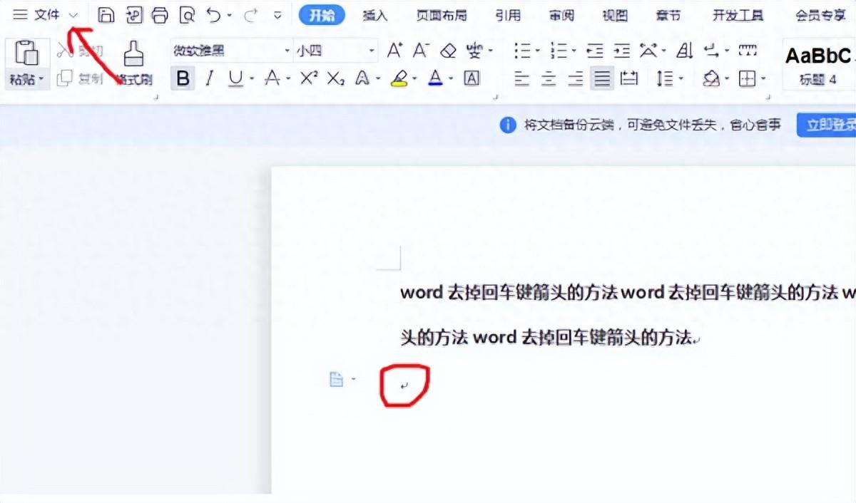The height and width of the screenshot is (503, 856).
Task: Click the Redo arrow icon
Action: pyautogui.click(x=250, y=15)
